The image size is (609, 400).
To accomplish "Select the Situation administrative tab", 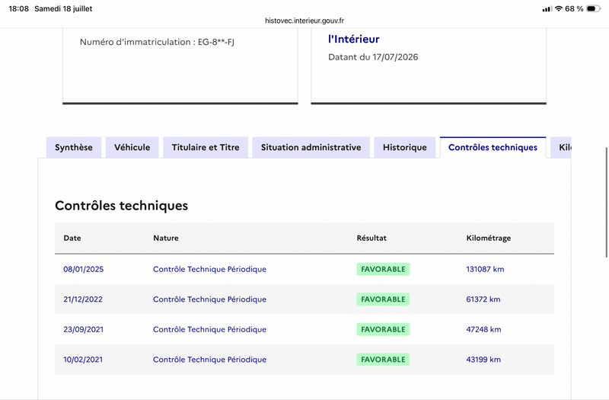I will click(311, 147).
